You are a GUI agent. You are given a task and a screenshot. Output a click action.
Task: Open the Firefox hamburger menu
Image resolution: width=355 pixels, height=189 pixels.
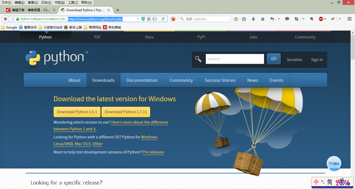[x=349, y=19]
